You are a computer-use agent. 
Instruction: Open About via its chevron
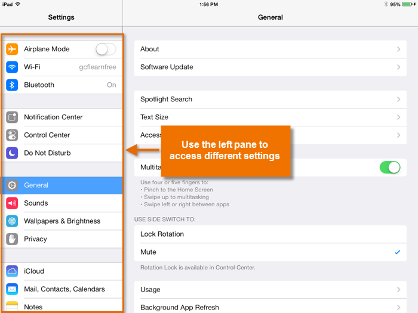click(398, 49)
